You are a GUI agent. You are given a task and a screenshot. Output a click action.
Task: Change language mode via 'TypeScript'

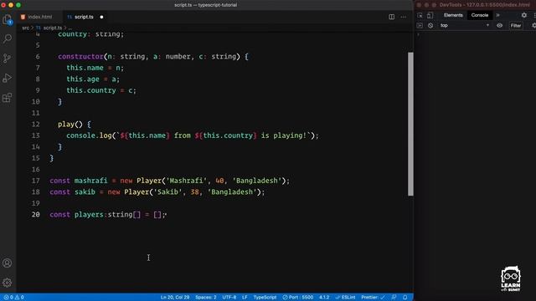265,298
